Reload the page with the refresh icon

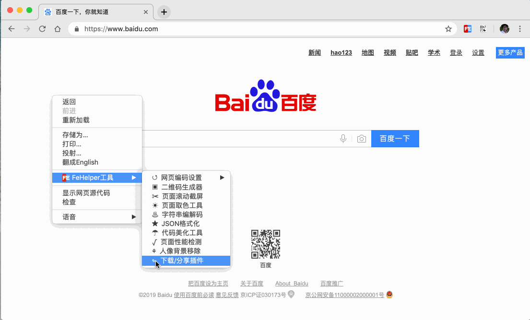click(x=42, y=29)
